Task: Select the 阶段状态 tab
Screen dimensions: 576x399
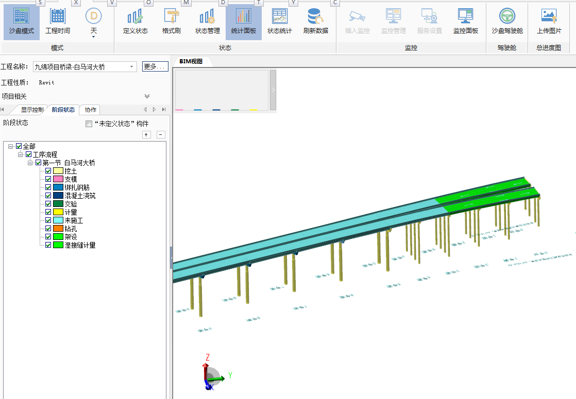Action: point(63,109)
